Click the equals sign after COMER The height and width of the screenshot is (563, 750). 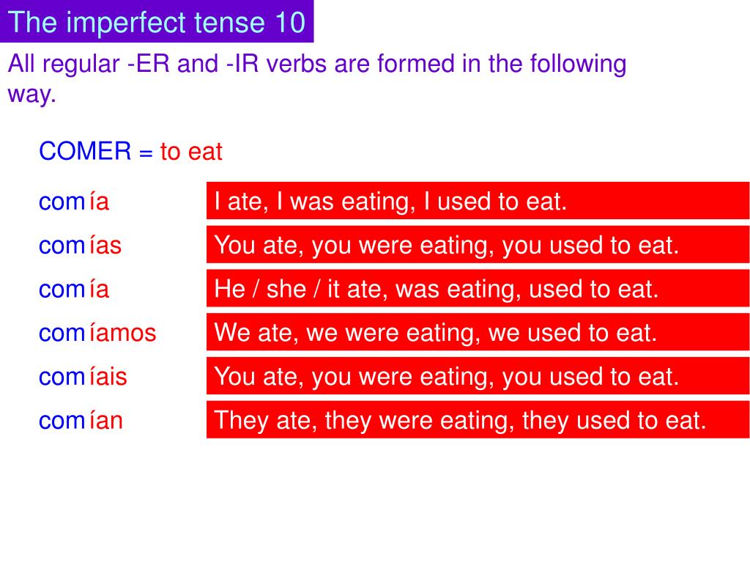coord(146,153)
